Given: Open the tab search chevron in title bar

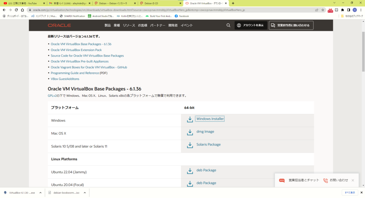Looking at the screenshot, I should point(334,3).
